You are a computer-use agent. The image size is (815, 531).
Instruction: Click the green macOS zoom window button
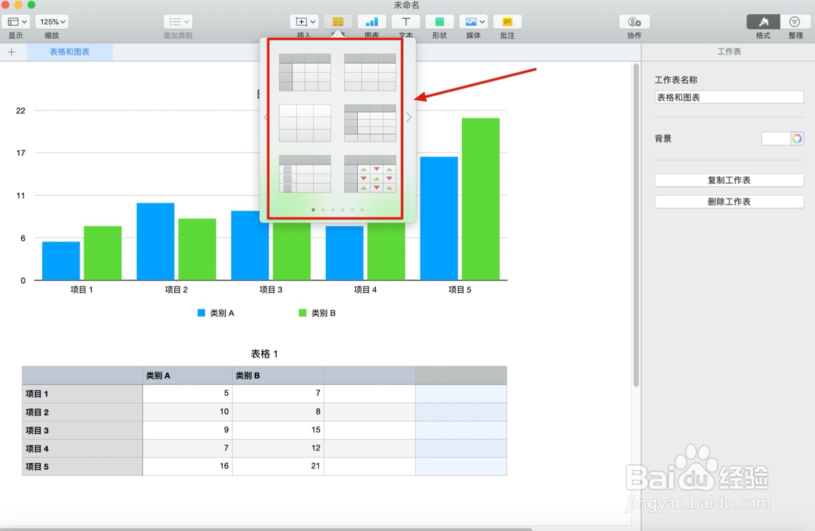(x=31, y=5)
